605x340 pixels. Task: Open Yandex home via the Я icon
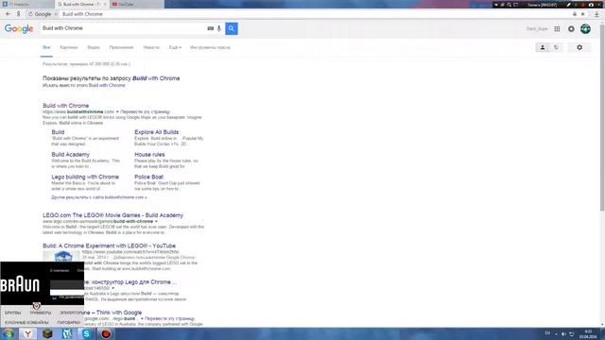18,14
